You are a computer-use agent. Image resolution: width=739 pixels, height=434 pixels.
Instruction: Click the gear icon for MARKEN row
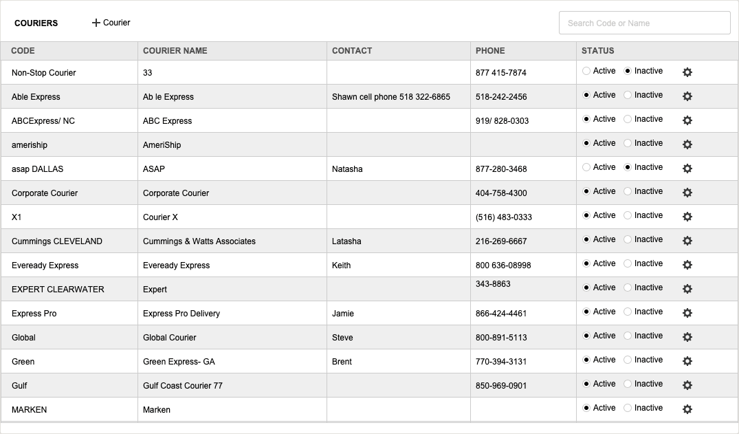[x=687, y=409]
